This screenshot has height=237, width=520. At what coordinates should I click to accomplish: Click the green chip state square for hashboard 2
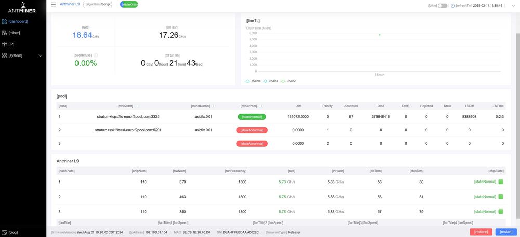501,197
